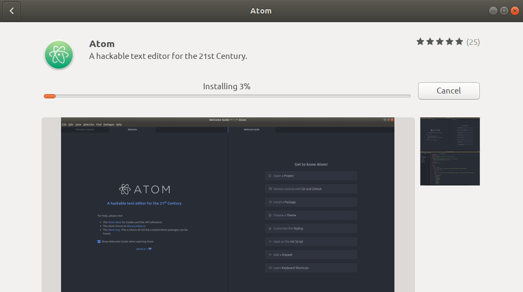The width and height of the screenshot is (523, 292).
Task: Expand 'Choose a Theme' in preview
Action: pyautogui.click(x=311, y=215)
